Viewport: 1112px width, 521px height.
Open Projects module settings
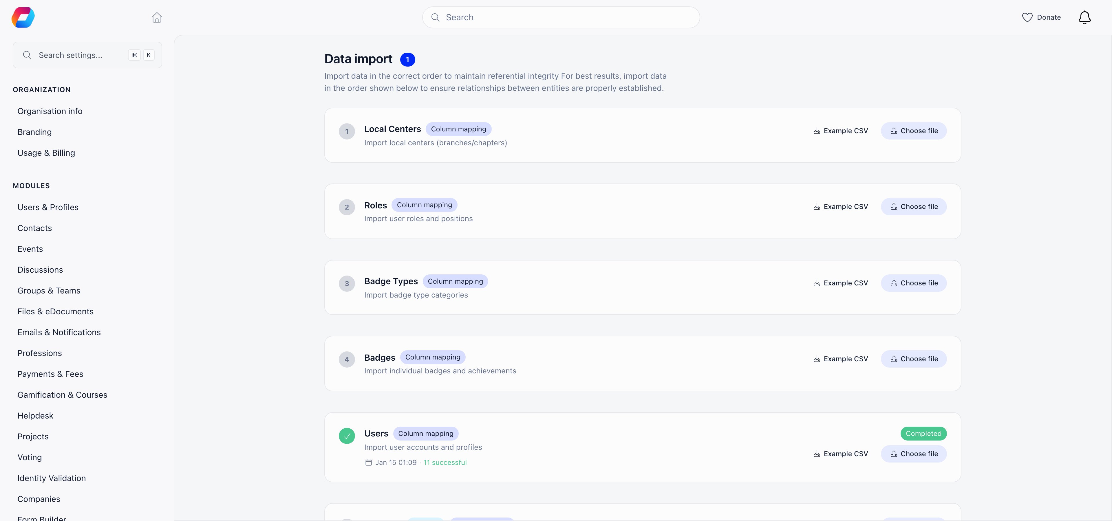(x=33, y=436)
